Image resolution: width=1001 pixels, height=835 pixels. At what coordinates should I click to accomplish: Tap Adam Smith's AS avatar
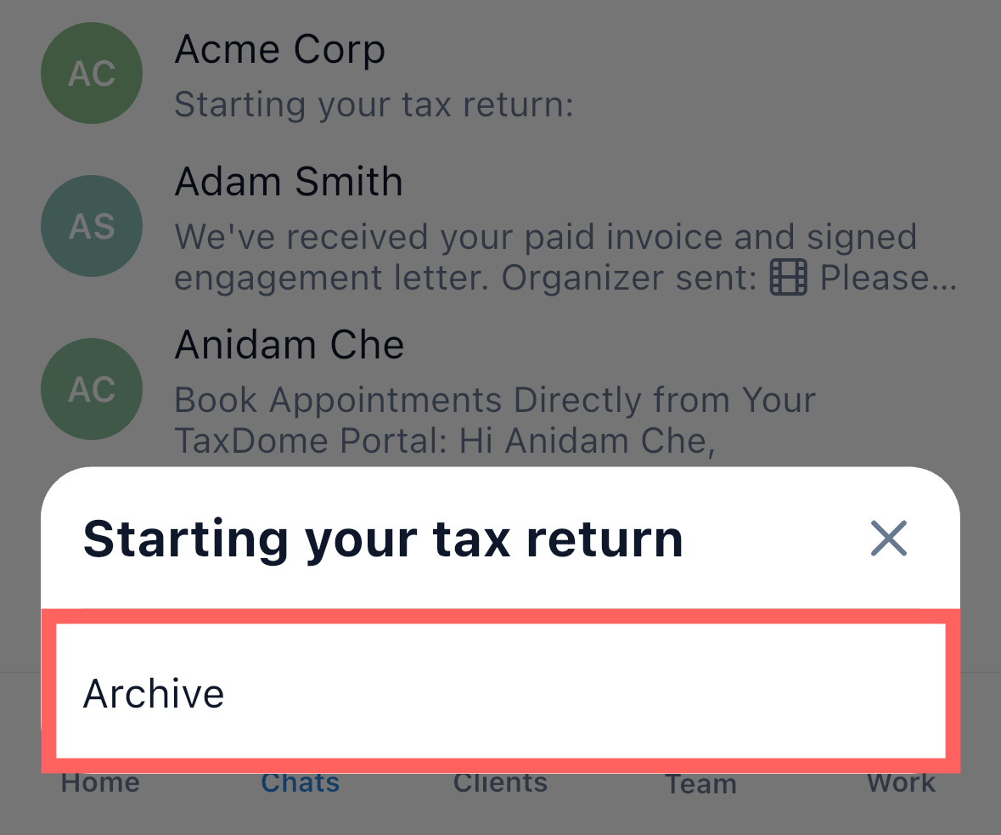point(92,226)
